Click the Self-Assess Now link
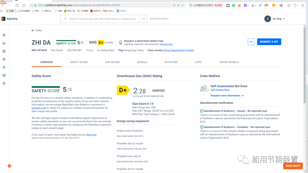The image size is (308, 173). [220, 90]
